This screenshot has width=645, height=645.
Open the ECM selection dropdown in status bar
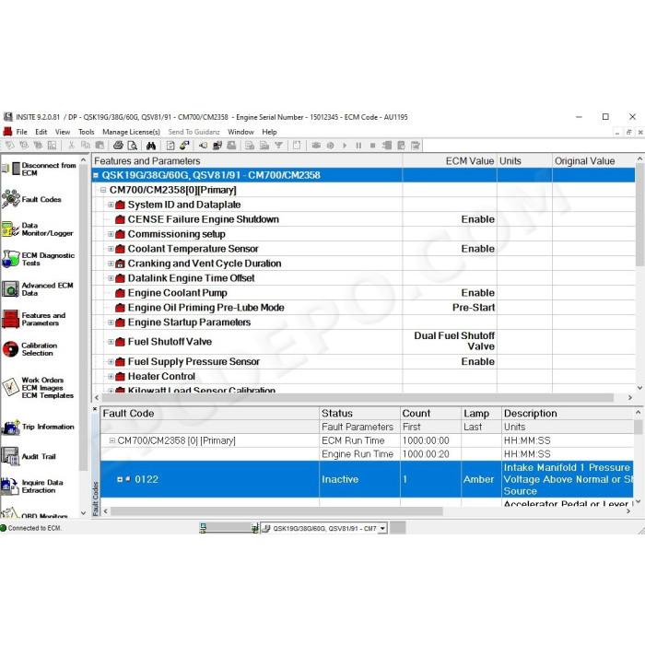pos(382,528)
